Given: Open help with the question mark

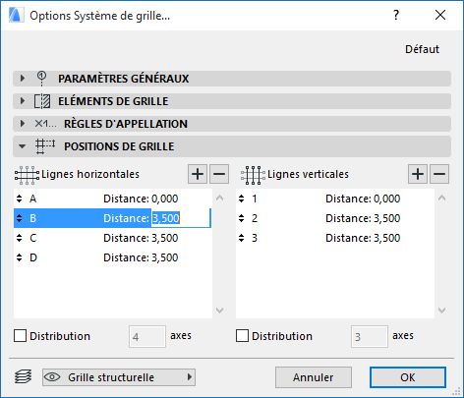Looking at the screenshot, I should 396,15.
